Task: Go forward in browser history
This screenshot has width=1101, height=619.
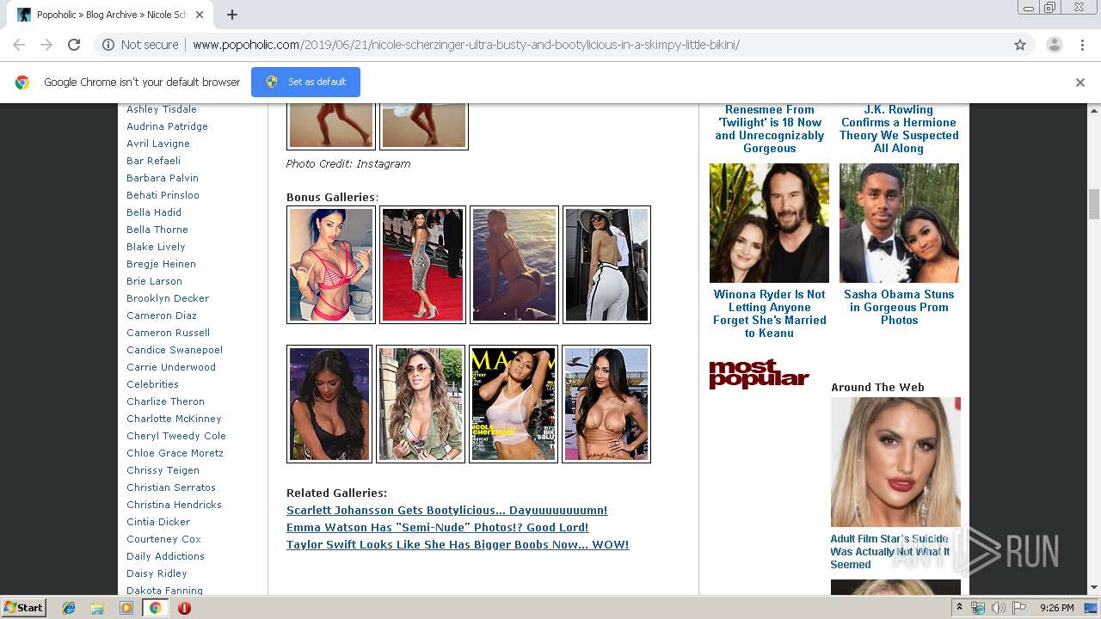Action: pyautogui.click(x=46, y=45)
